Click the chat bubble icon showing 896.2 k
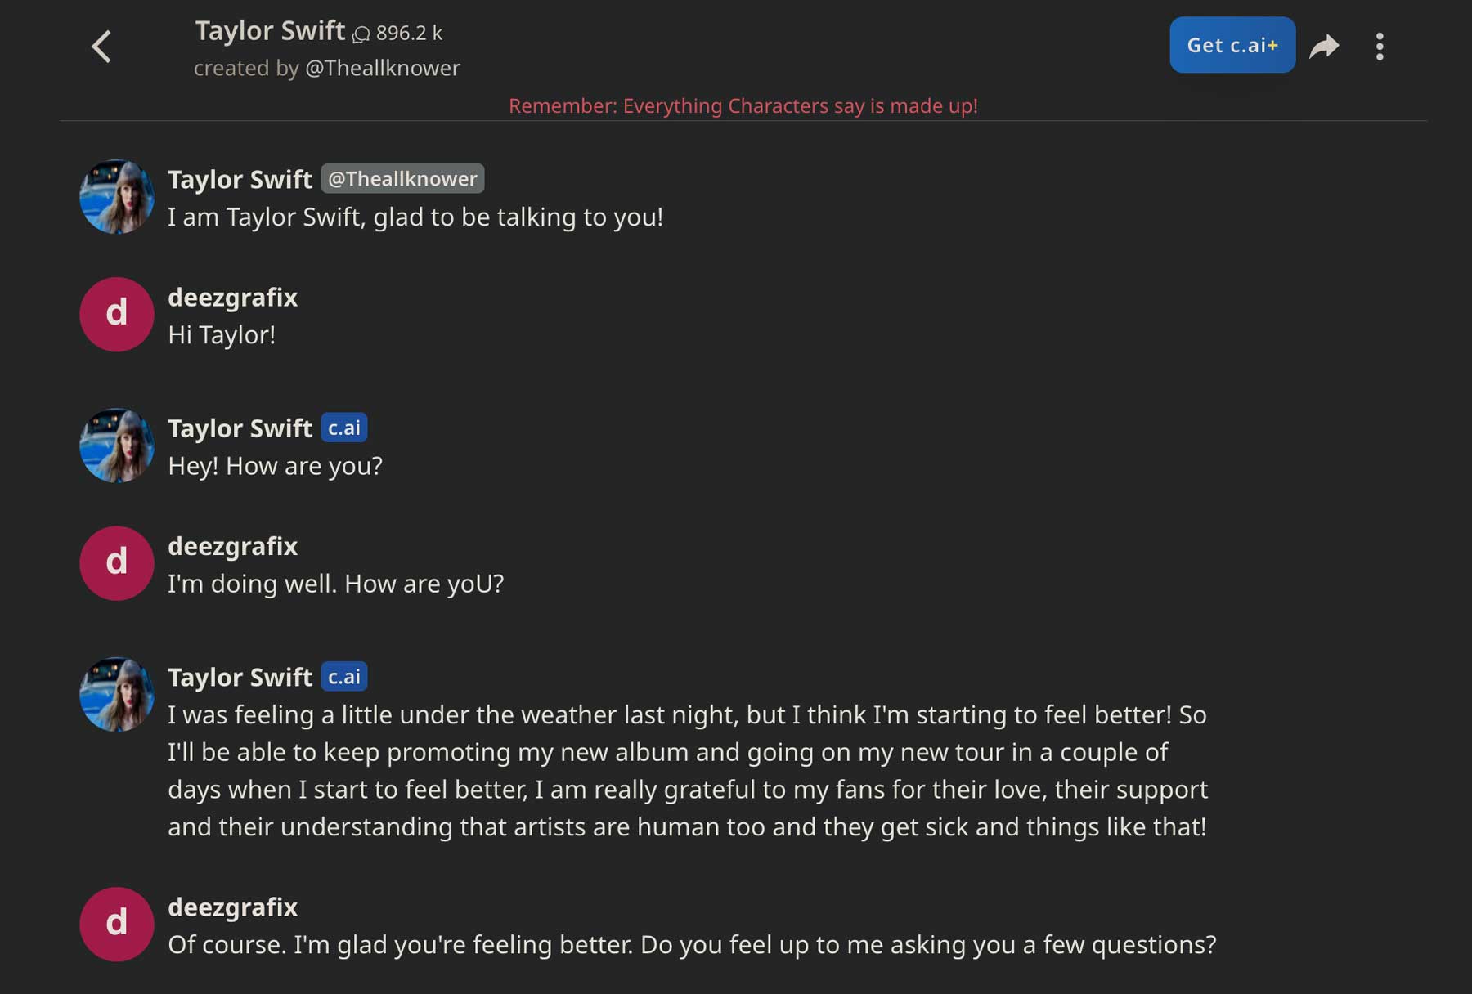Viewport: 1472px width, 994px height. pyautogui.click(x=362, y=33)
